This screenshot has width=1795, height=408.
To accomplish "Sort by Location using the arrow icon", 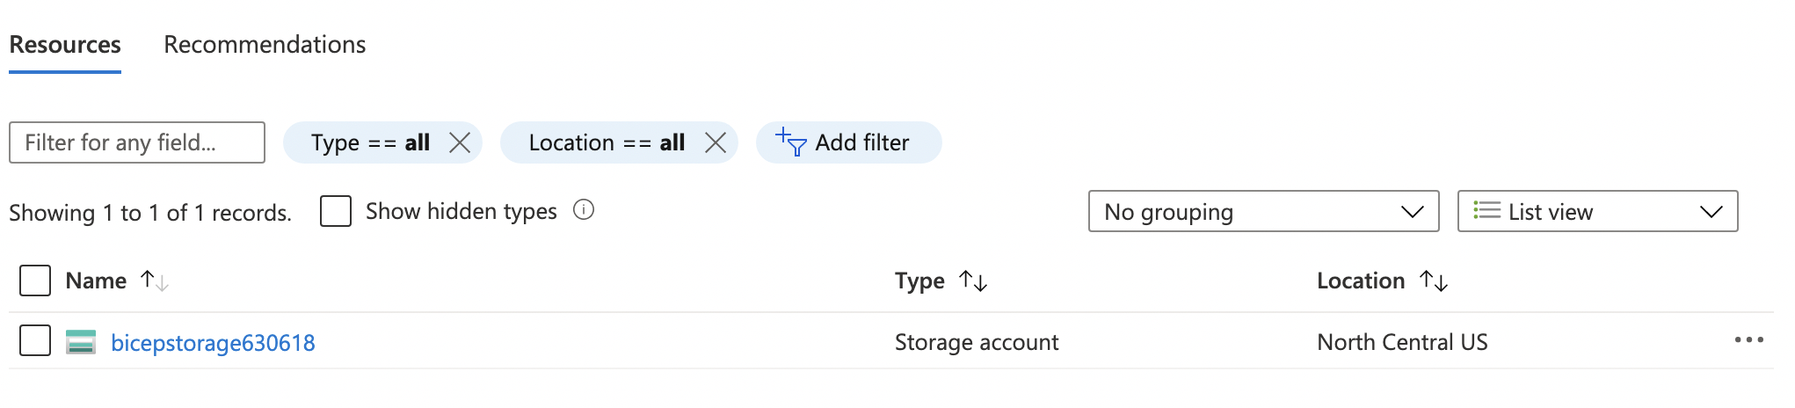I will click(x=1434, y=280).
